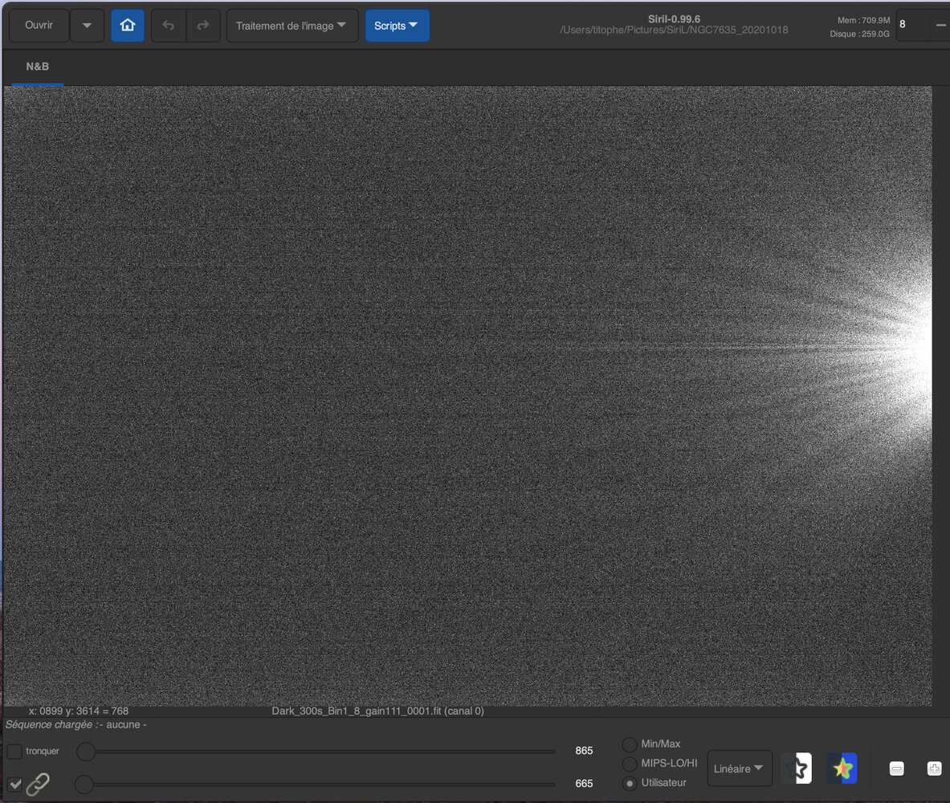Open the Scripts menu
This screenshot has width=950, height=803.
[397, 25]
